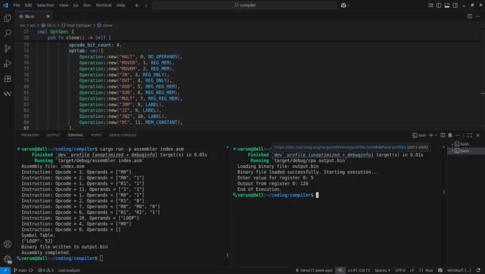Switch to the Output panel tab
This screenshot has width=485, height=274.
click(x=53, y=135)
